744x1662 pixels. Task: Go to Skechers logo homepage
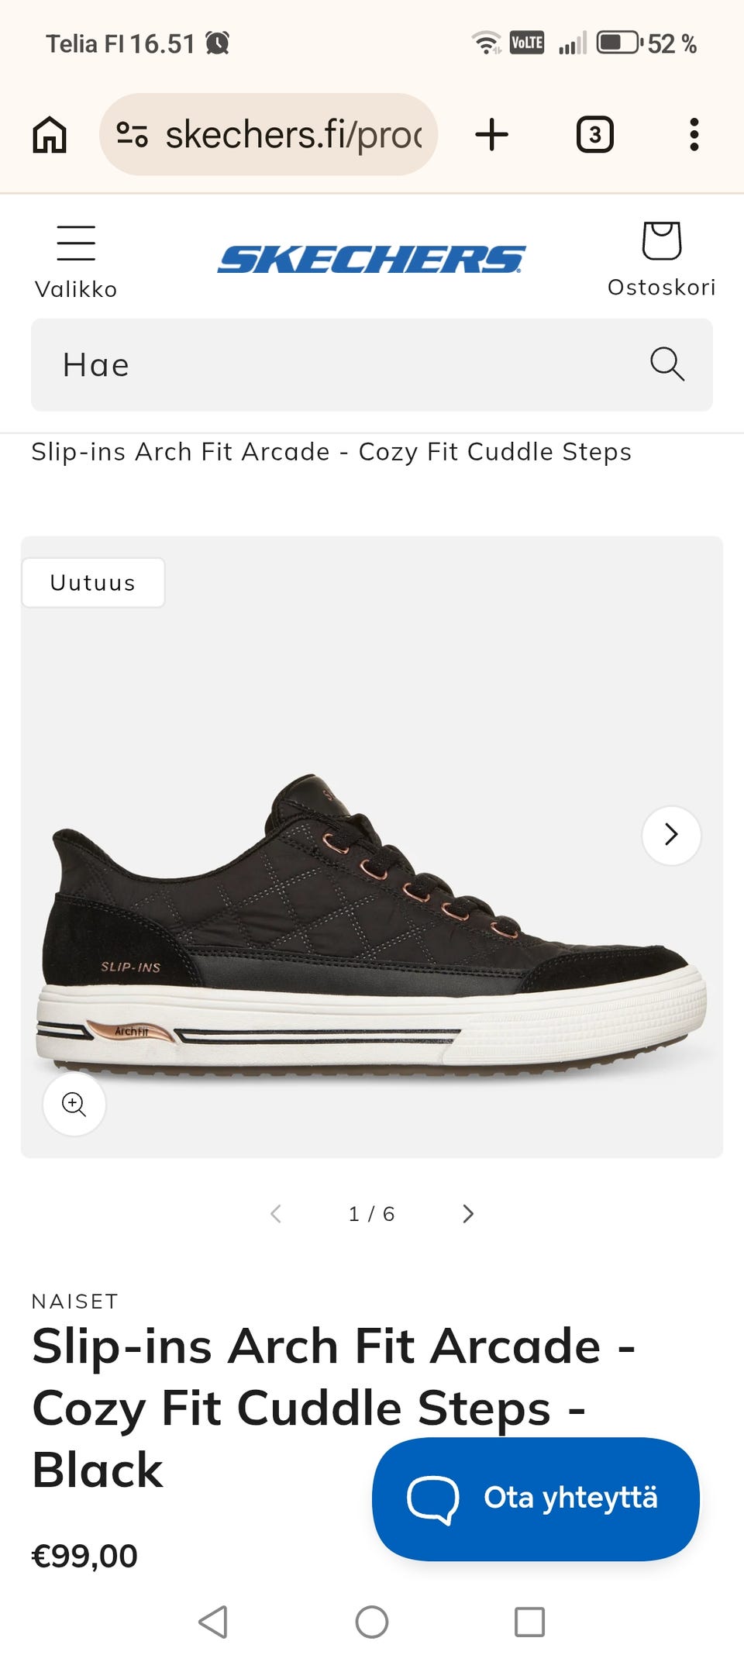[x=371, y=260]
